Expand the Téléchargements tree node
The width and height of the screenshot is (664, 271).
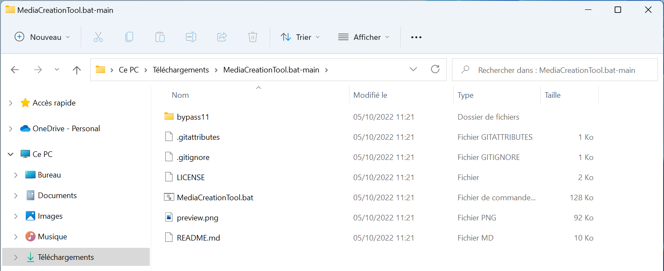(16, 257)
